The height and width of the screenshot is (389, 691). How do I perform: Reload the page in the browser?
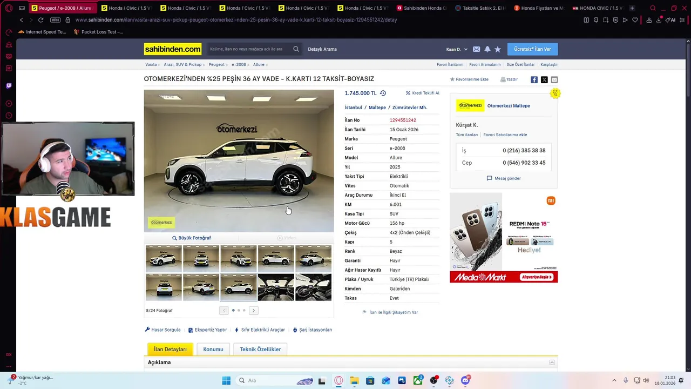pyautogui.click(x=40, y=20)
